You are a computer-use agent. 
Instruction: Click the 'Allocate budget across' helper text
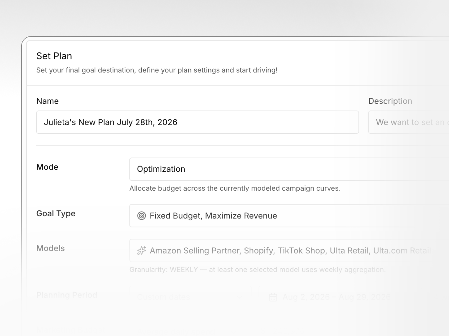[x=235, y=189]
